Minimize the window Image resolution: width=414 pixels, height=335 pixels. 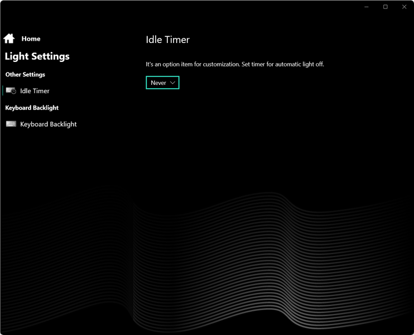[x=367, y=7]
